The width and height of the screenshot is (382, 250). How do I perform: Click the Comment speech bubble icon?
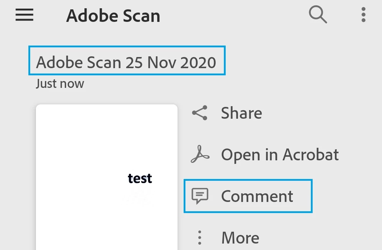200,196
